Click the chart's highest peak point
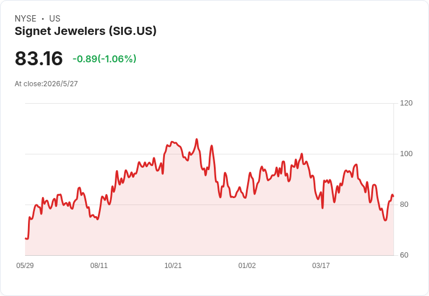The width and height of the screenshot is (429, 296). (196, 139)
